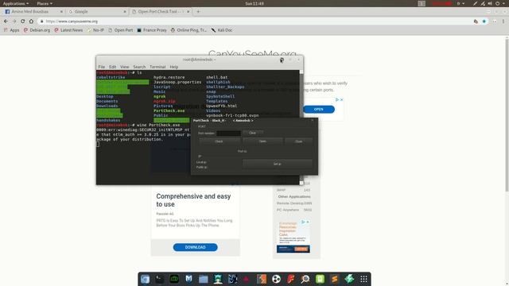Open the dark blue dragon icon in dock

pyautogui.click(x=232, y=279)
